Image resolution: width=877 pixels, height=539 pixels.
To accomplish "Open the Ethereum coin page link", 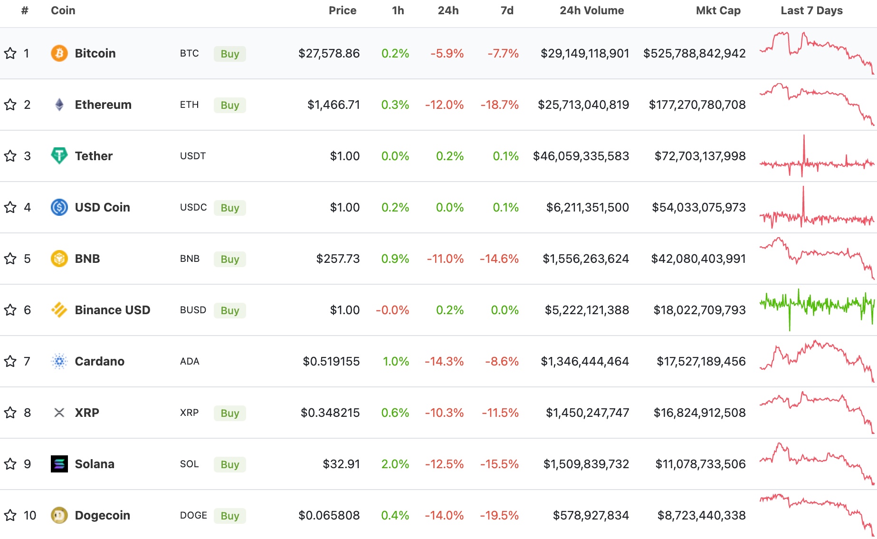I will pos(103,105).
